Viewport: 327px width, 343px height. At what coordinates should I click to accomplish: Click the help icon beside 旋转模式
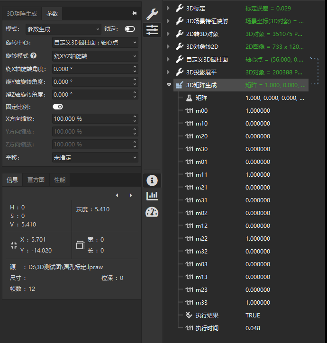point(34,55)
